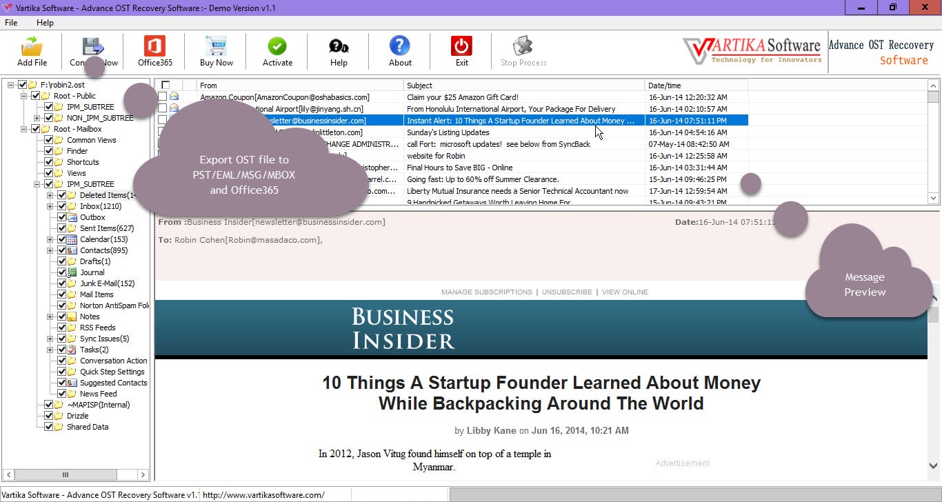
Task: Select the Contacts(895) folder icon
Action: 72,250
